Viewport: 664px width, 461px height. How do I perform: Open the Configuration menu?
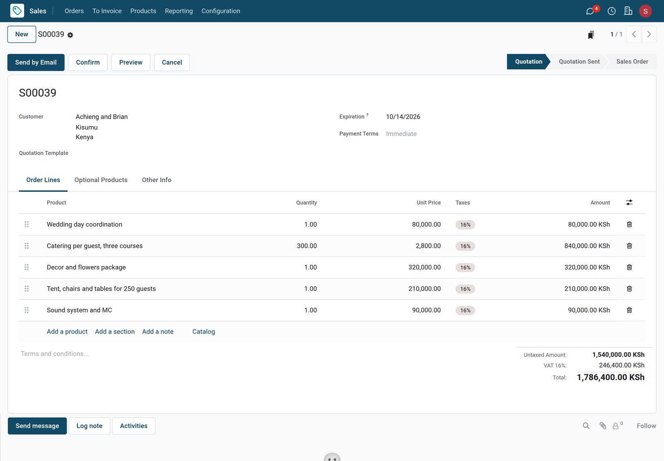221,11
